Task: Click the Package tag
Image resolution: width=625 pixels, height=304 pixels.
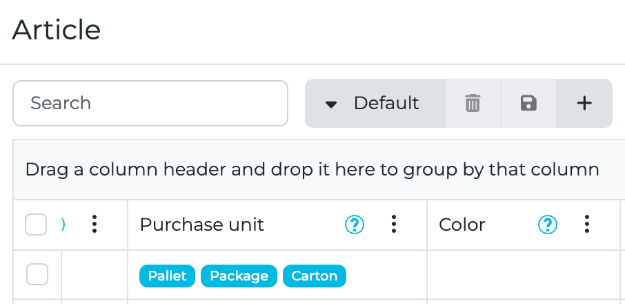Action: 239,276
